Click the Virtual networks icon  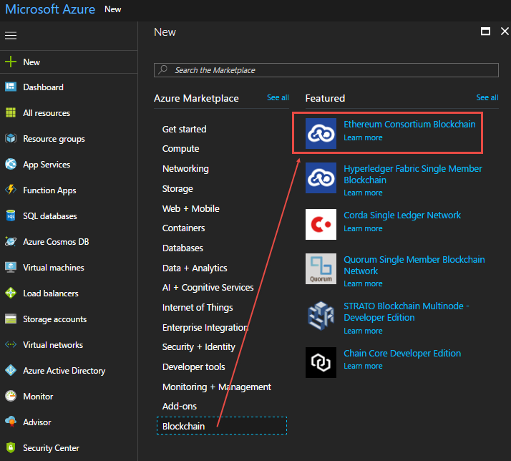[11, 344]
